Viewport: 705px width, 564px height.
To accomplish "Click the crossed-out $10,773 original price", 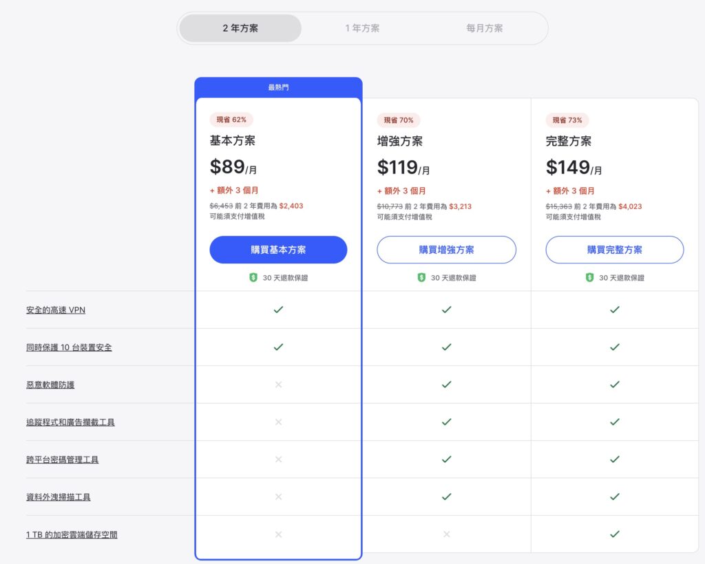I will pos(390,206).
